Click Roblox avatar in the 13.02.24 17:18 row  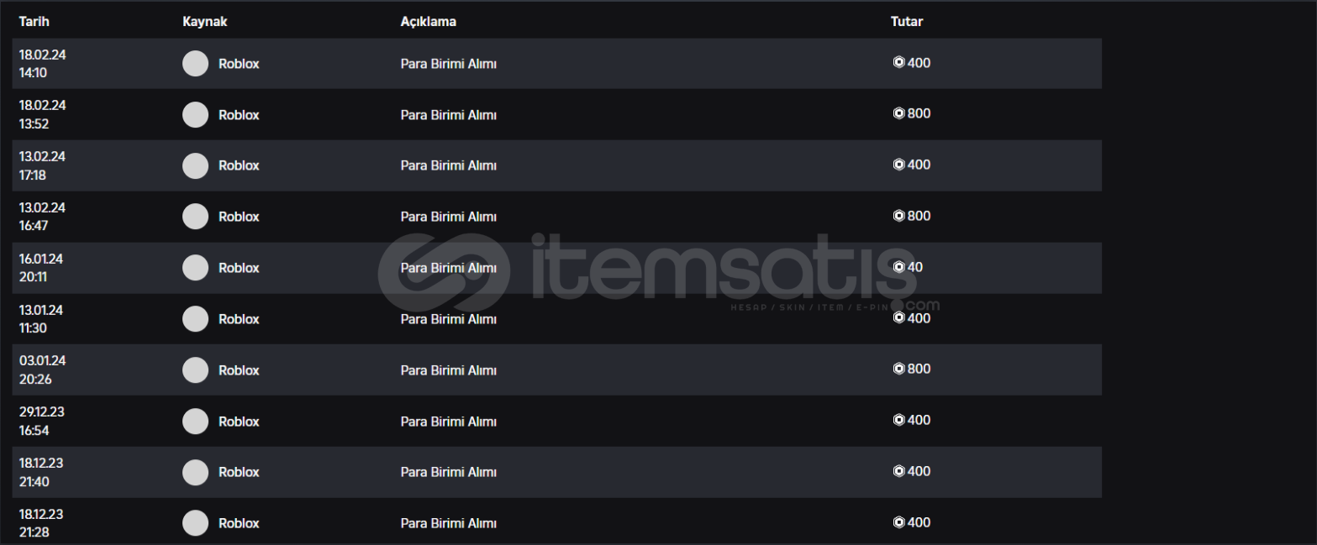point(195,166)
